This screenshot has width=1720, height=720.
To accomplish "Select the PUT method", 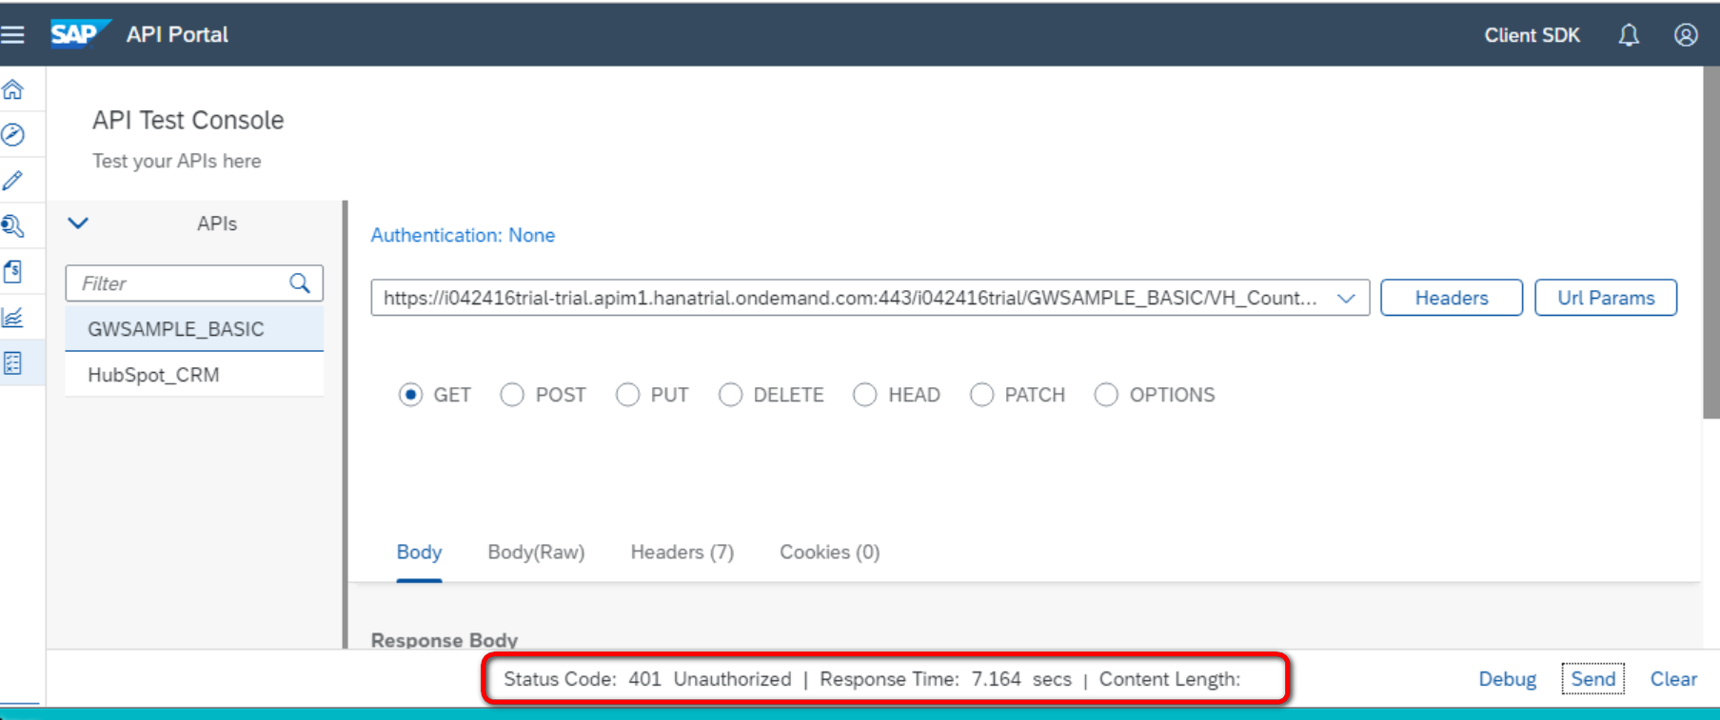I will [x=627, y=395].
